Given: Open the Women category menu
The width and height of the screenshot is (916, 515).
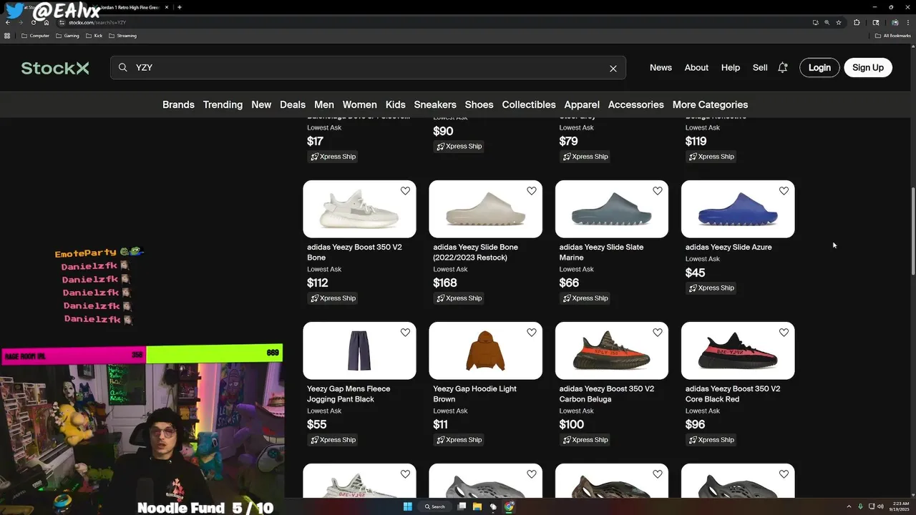Looking at the screenshot, I should tap(359, 104).
